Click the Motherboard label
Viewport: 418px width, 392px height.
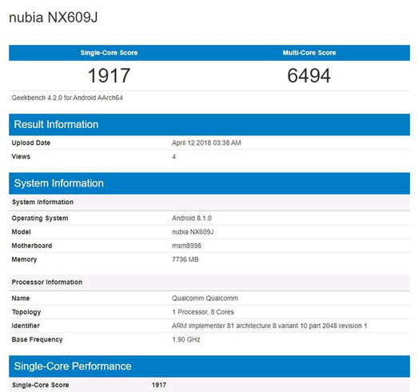click(32, 246)
